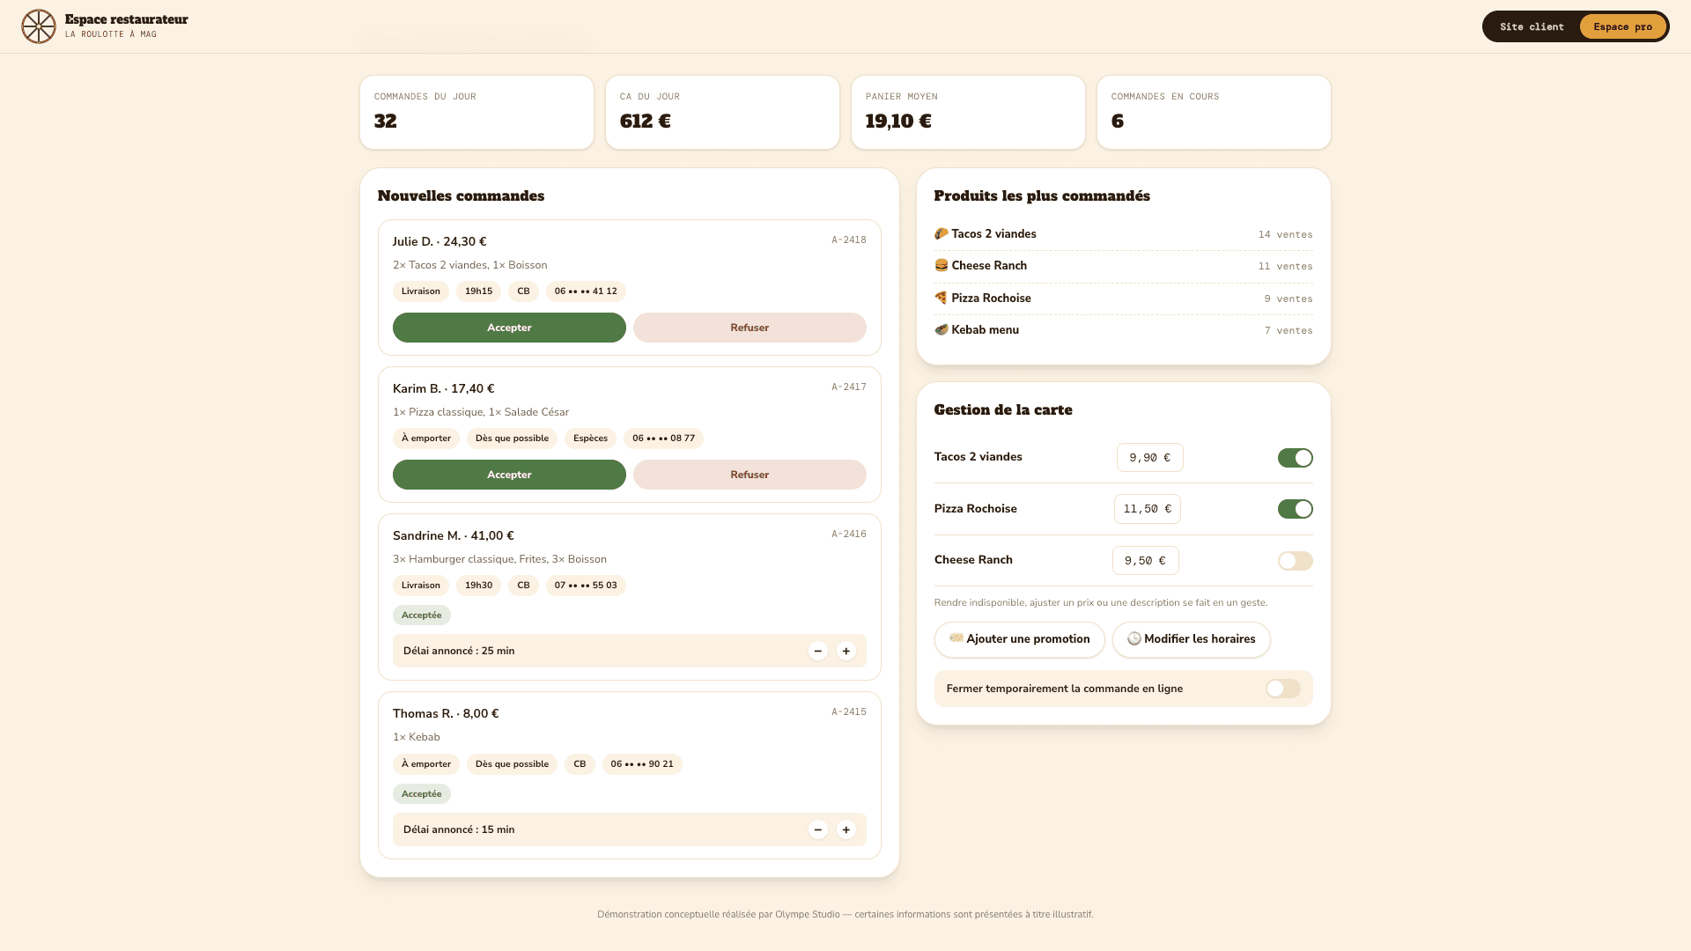Decrease the 15 min announced delay
1691x951 pixels.
818,829
